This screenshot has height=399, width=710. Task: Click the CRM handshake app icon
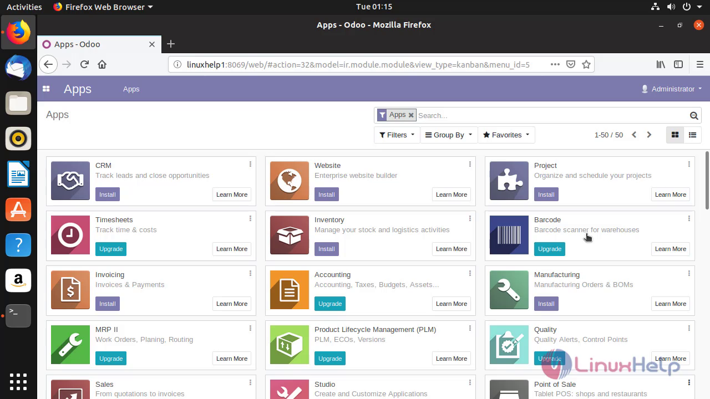point(70,181)
